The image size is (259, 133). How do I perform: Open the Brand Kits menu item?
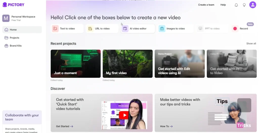pos(22,46)
